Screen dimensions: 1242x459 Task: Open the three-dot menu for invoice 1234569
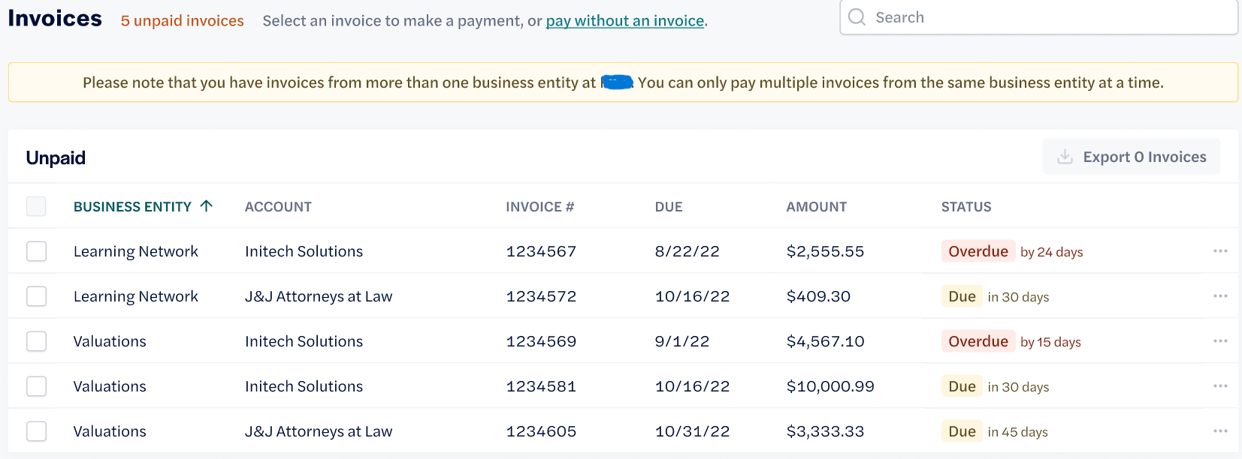coord(1220,341)
